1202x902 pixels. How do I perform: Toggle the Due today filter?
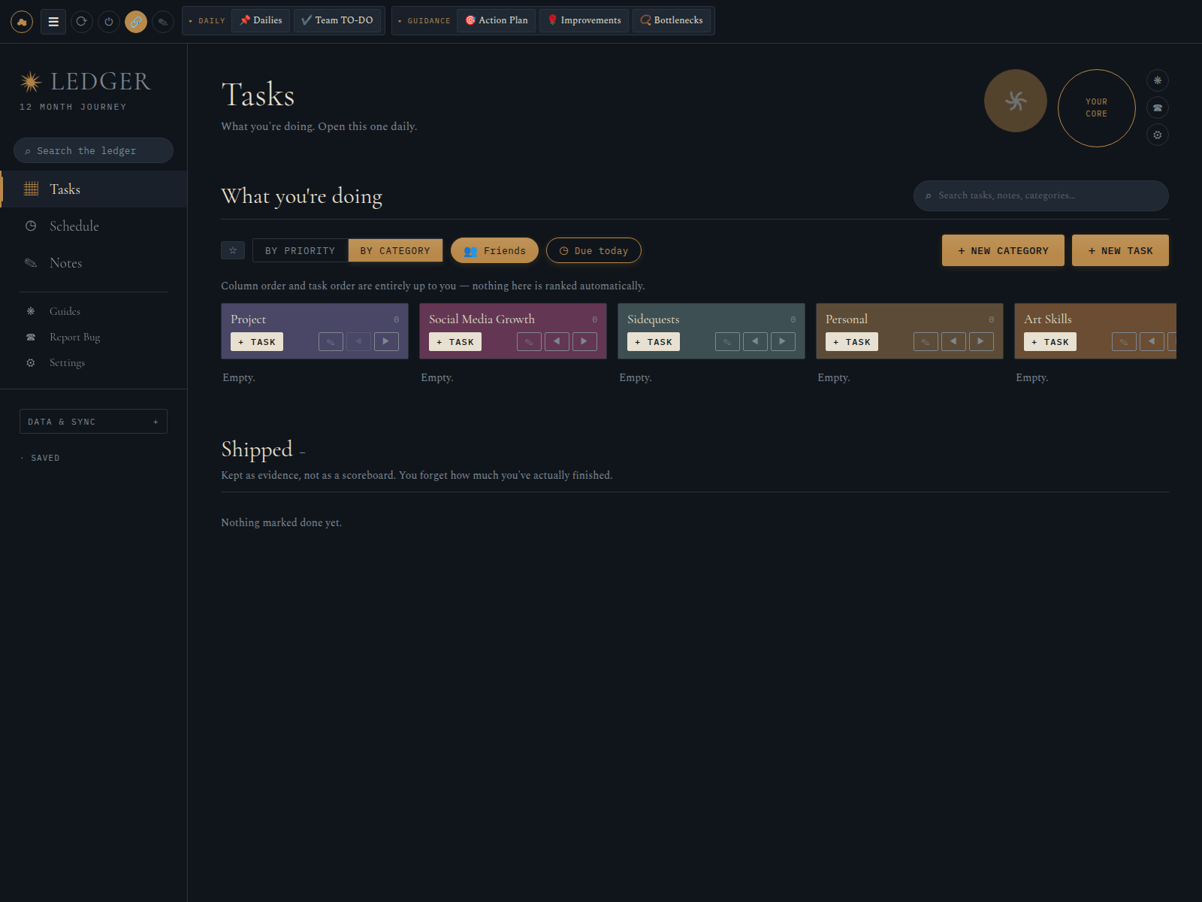pyautogui.click(x=593, y=250)
